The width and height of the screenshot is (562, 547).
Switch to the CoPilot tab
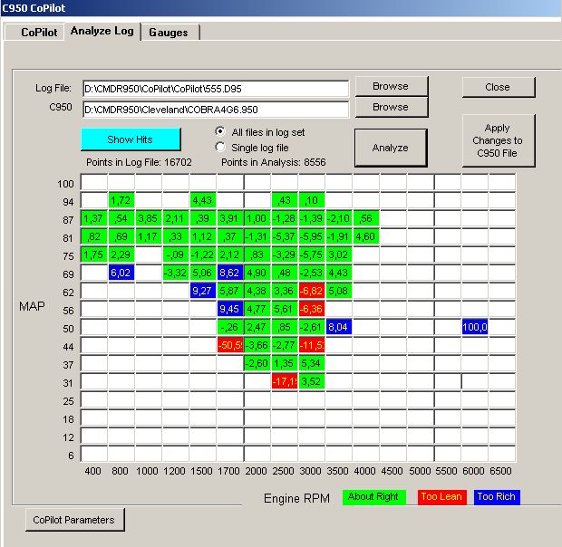click(39, 33)
